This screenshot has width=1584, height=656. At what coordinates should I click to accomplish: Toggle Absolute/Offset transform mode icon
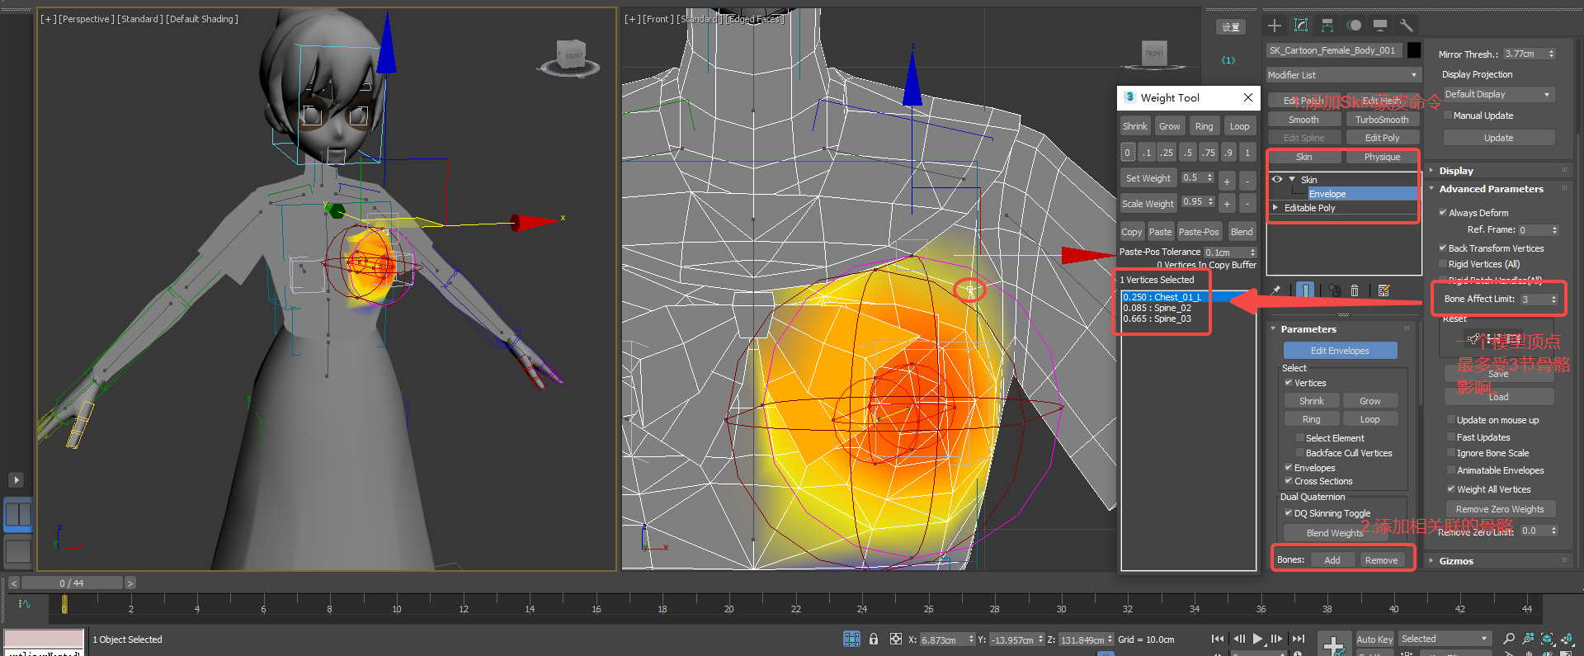[x=896, y=639]
